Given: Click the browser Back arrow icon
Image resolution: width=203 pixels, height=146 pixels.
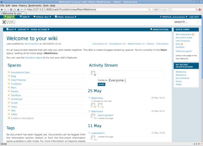Looking at the screenshot, I should (2, 9).
